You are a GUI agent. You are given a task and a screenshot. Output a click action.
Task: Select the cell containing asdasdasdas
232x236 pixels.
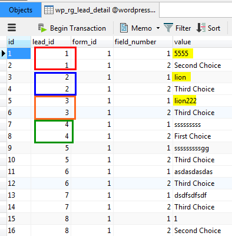pyautogui.click(x=203, y=172)
